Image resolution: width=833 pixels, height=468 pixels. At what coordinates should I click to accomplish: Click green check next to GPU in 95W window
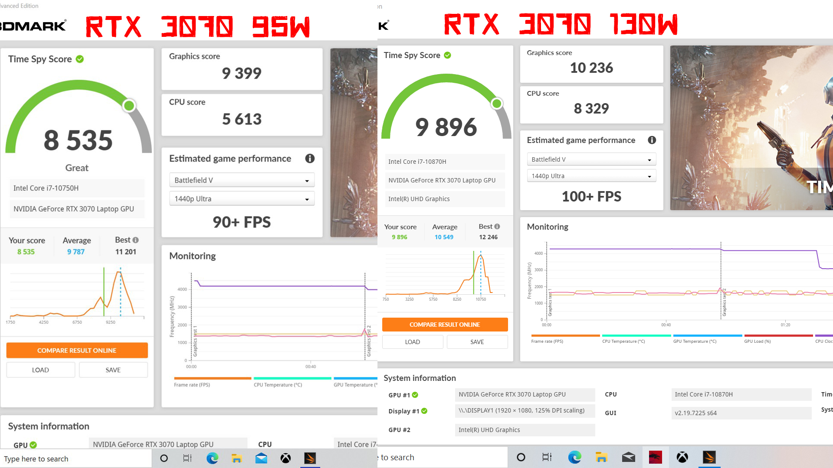33,445
